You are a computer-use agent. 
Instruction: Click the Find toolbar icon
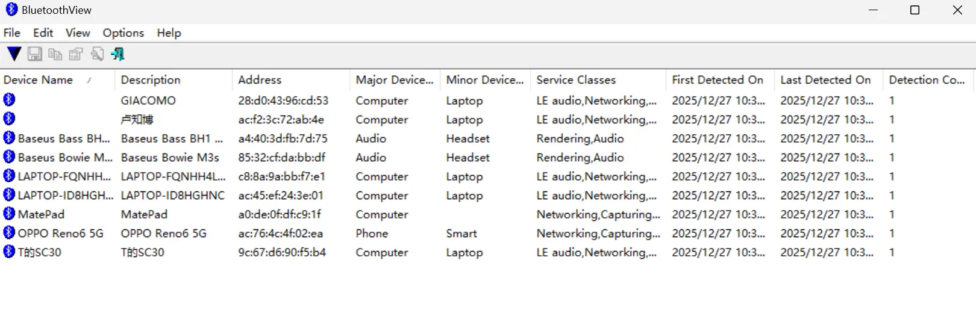[x=97, y=54]
